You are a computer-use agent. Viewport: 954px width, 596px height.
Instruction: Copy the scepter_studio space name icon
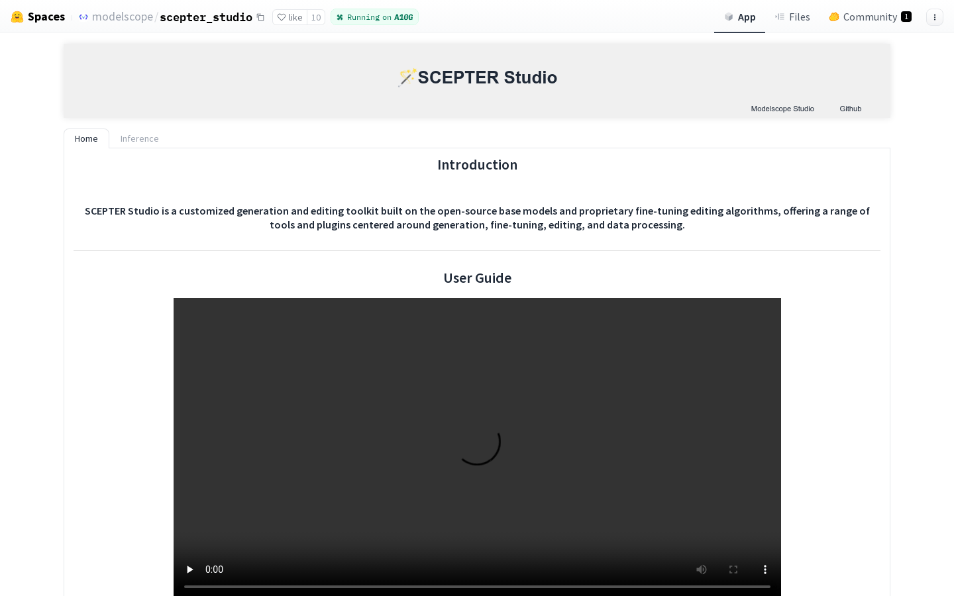coord(260,17)
